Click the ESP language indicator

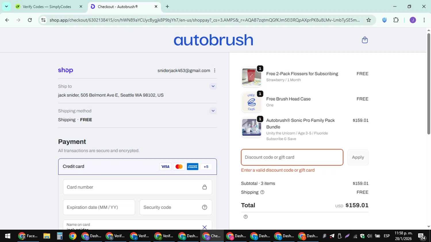tap(387, 236)
